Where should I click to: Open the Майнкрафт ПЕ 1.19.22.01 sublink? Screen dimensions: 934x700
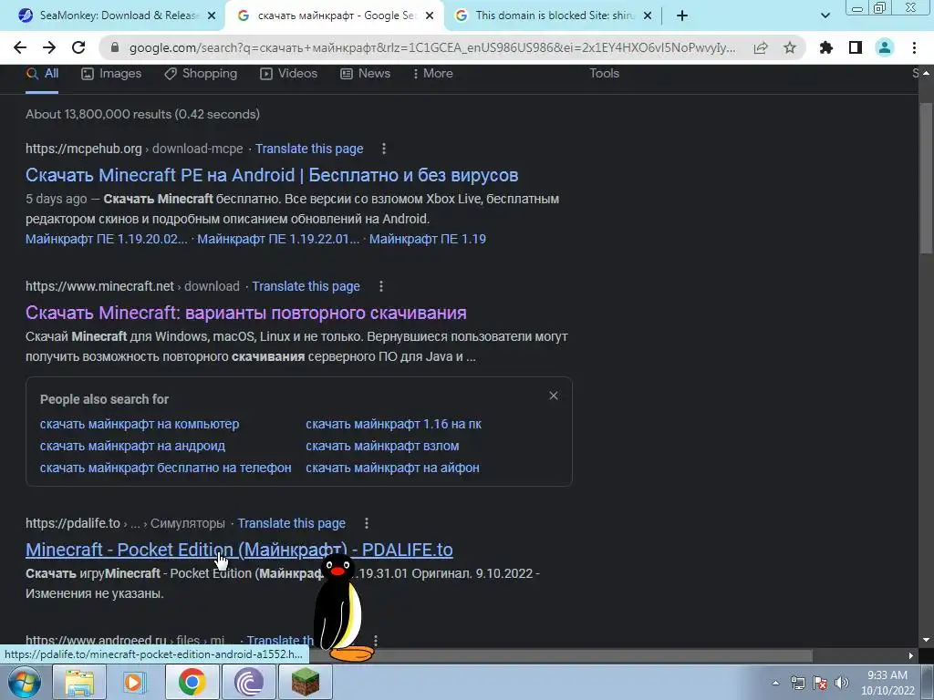[278, 240]
